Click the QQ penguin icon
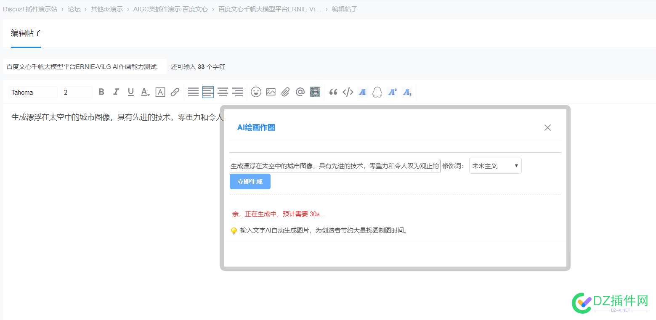The height and width of the screenshot is (320, 656). point(377,92)
